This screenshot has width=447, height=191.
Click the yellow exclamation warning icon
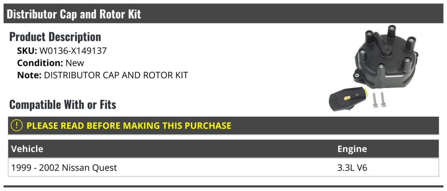[x=17, y=126]
